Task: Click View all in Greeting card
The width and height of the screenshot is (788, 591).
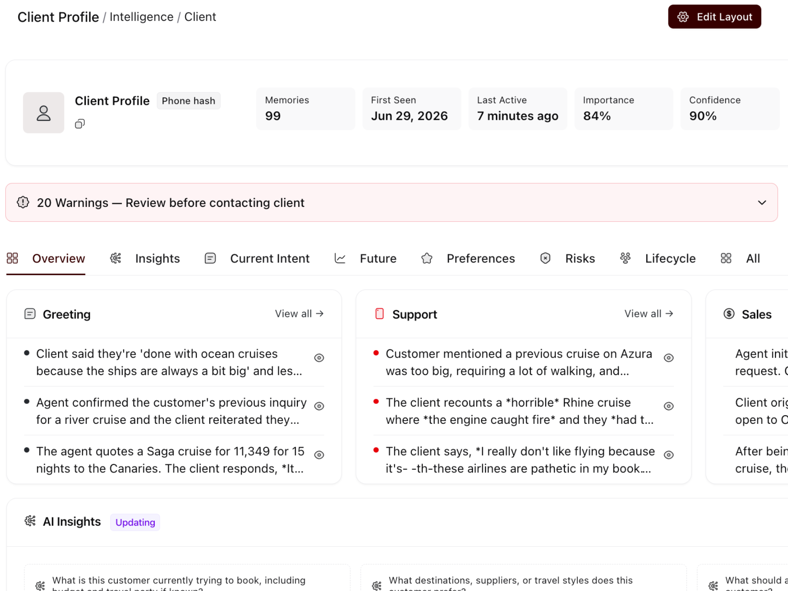Action: point(300,314)
